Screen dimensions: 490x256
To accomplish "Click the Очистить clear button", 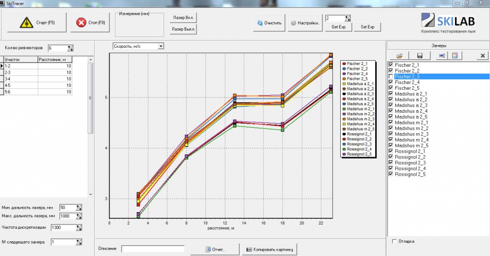I will pyautogui.click(x=269, y=23).
